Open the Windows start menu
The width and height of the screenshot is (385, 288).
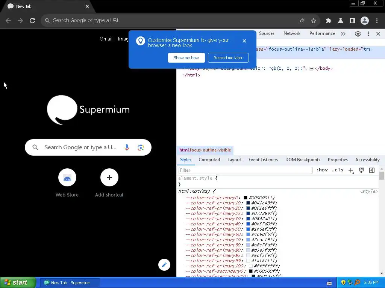click(x=18, y=283)
